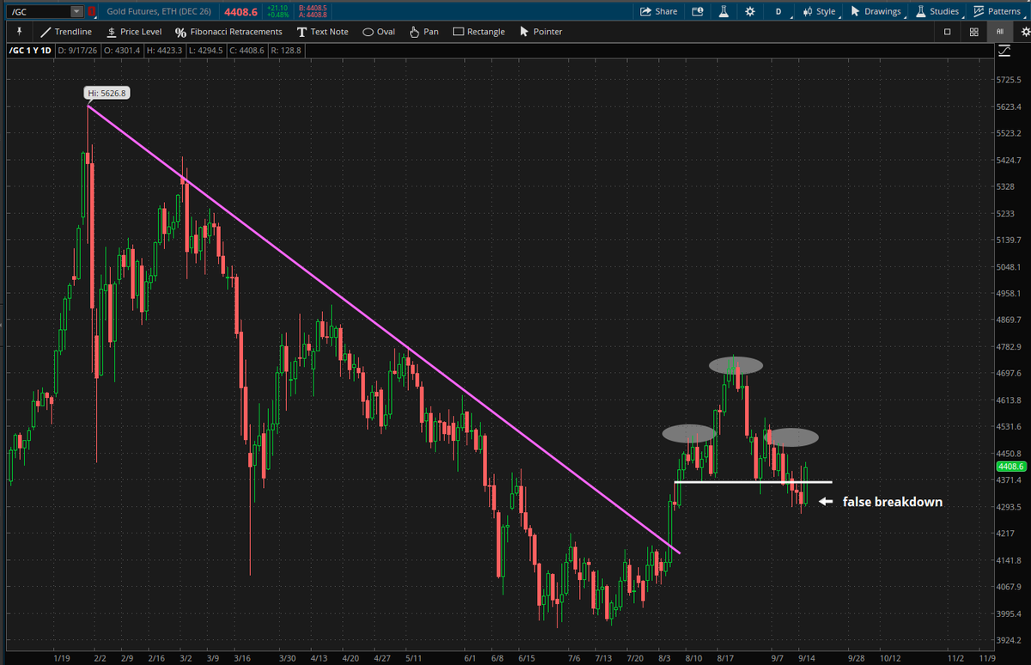Click the +0.48% percent change

[x=278, y=15]
